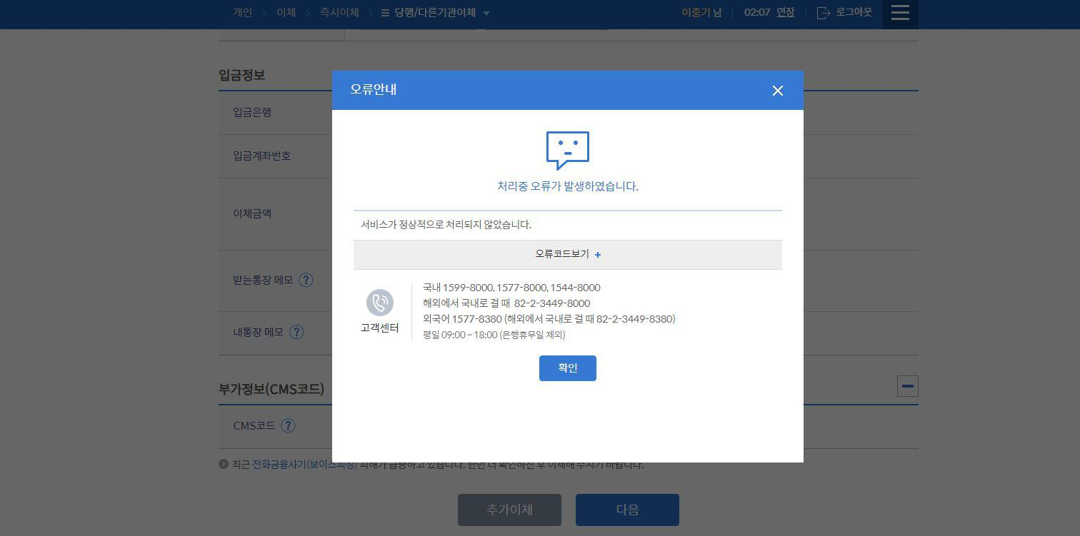The height and width of the screenshot is (536, 1080).
Task: Click the 해외에서 국내로 걸 때 82-2-3449-8000 line
Action: (506, 303)
